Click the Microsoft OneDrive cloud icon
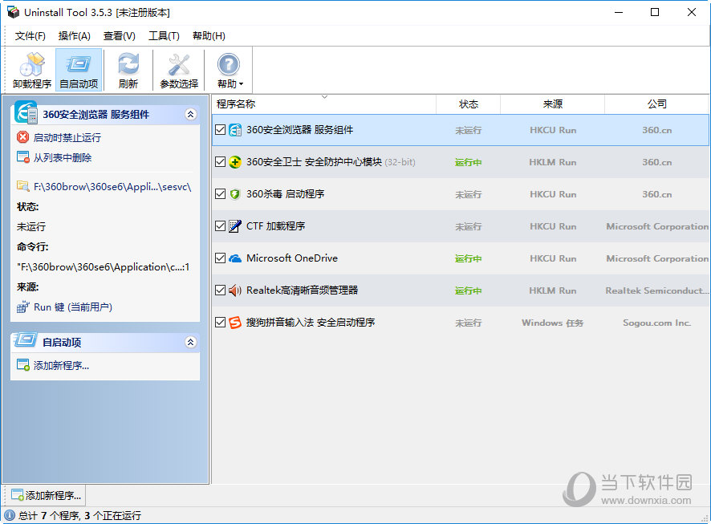The image size is (711, 524). click(235, 258)
